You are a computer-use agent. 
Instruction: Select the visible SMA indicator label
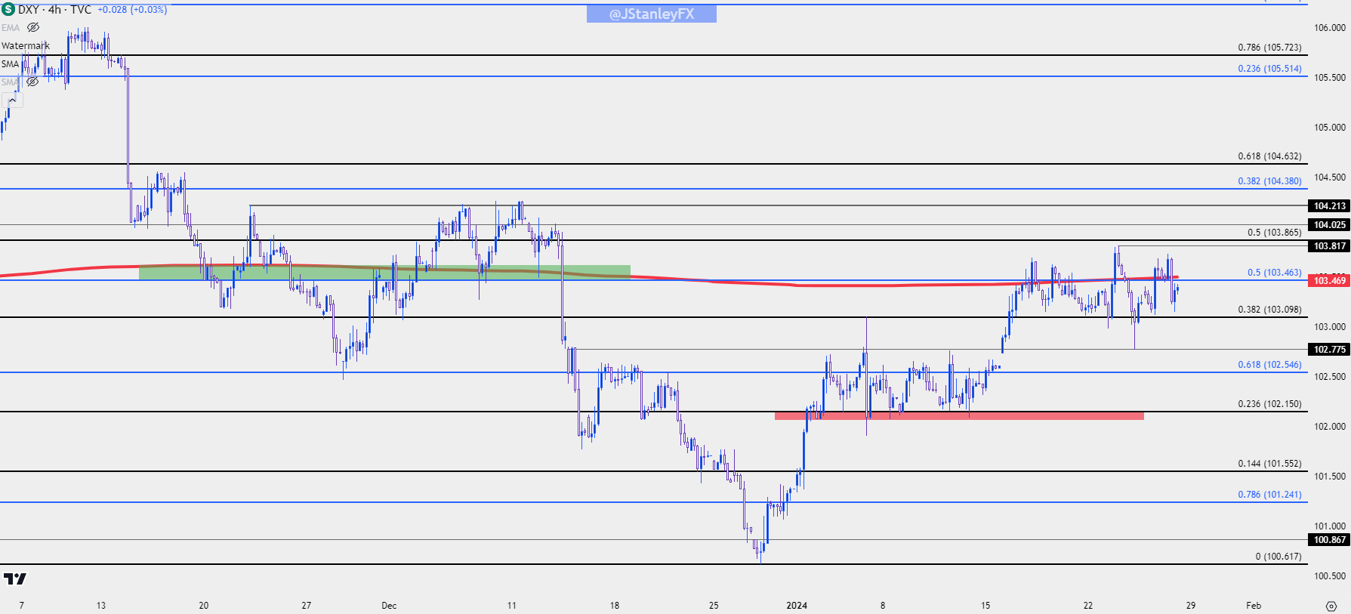pyautogui.click(x=10, y=63)
